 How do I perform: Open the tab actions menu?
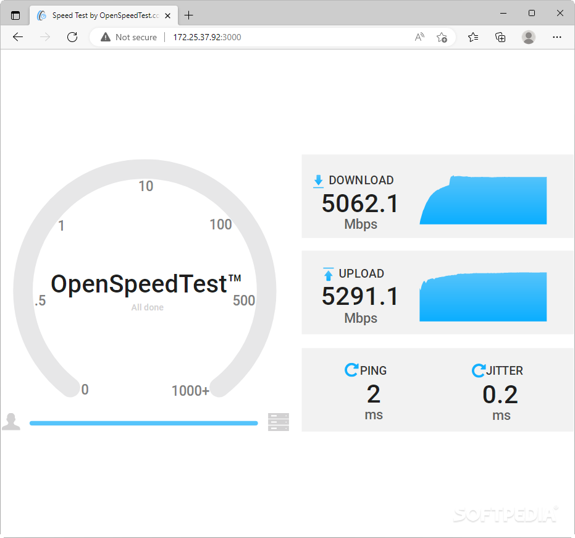(x=15, y=15)
